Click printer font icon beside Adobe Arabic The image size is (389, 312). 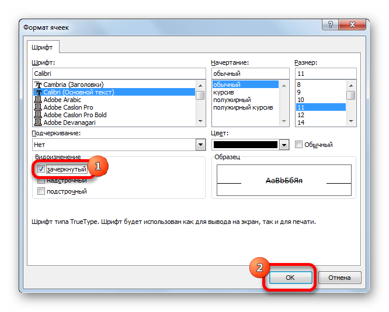click(38, 100)
